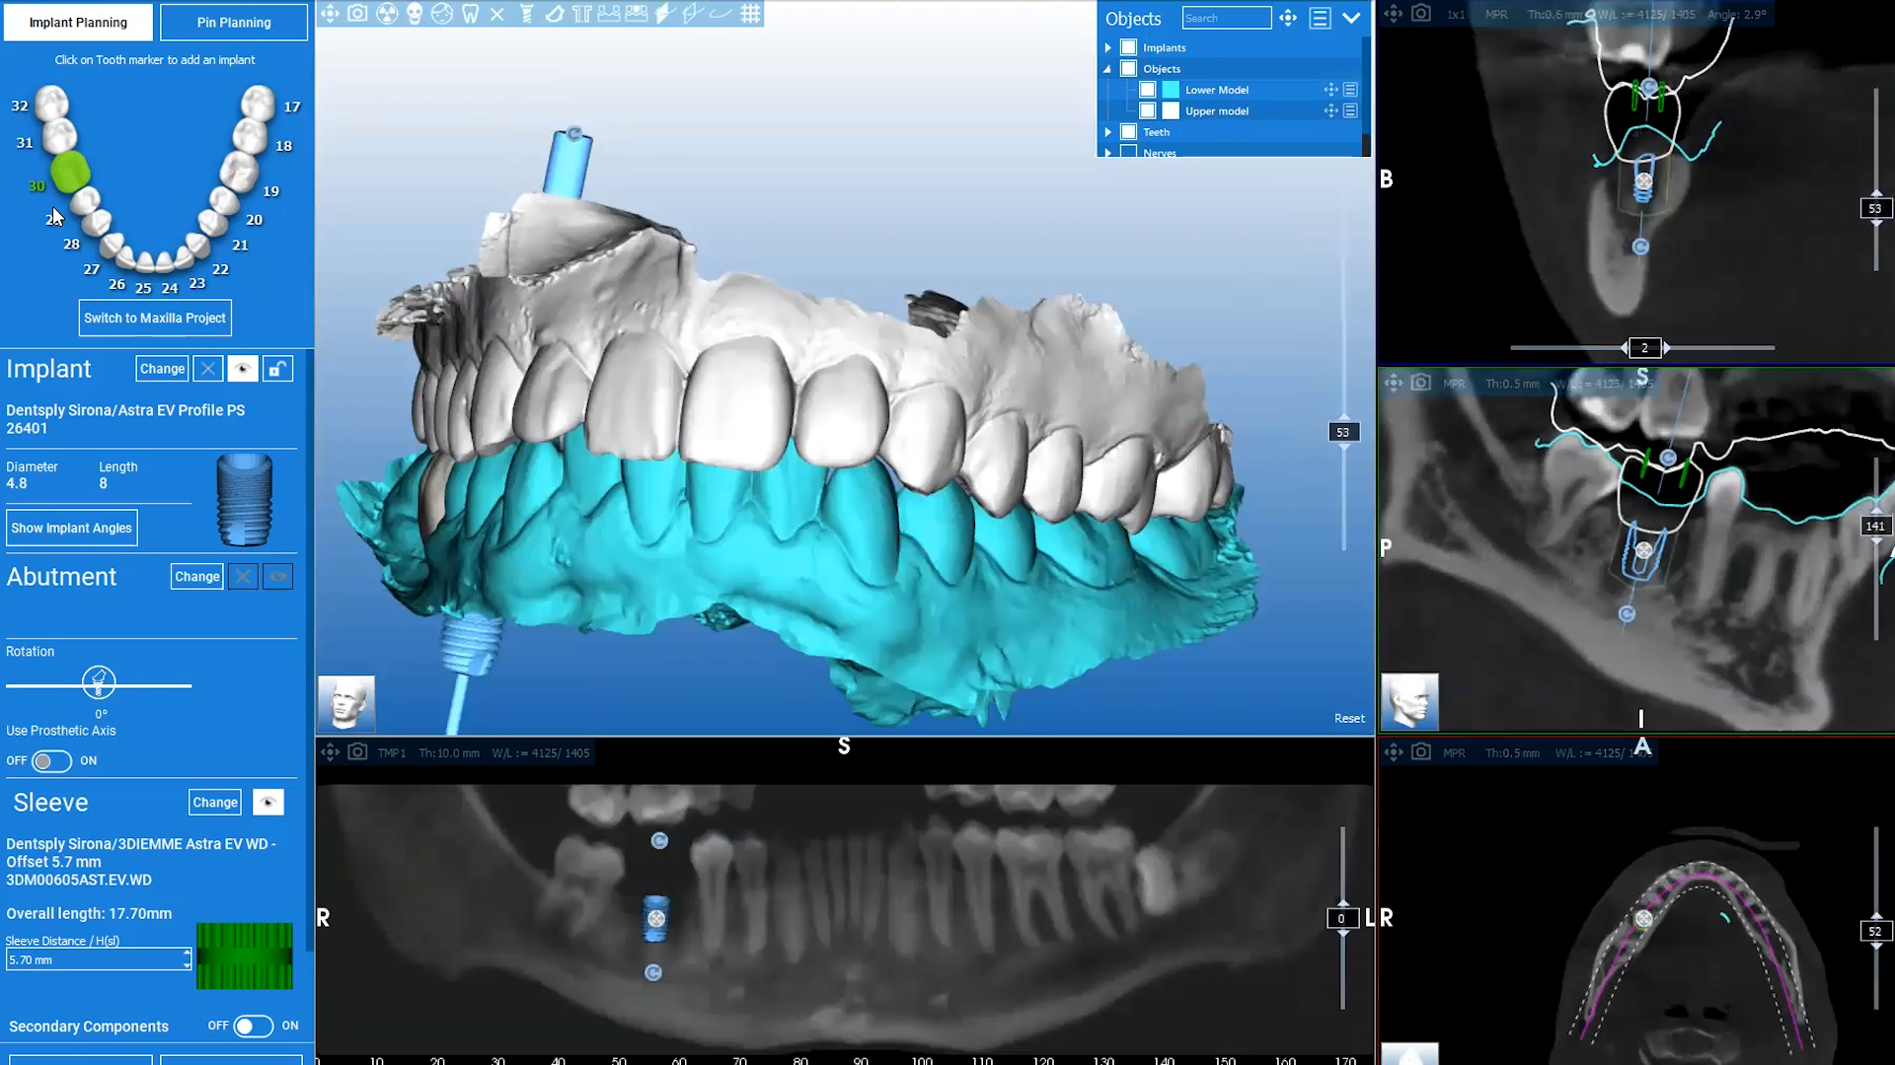Click the outlined cutting plane icon
The width and height of the screenshot is (1895, 1065).
tap(692, 14)
